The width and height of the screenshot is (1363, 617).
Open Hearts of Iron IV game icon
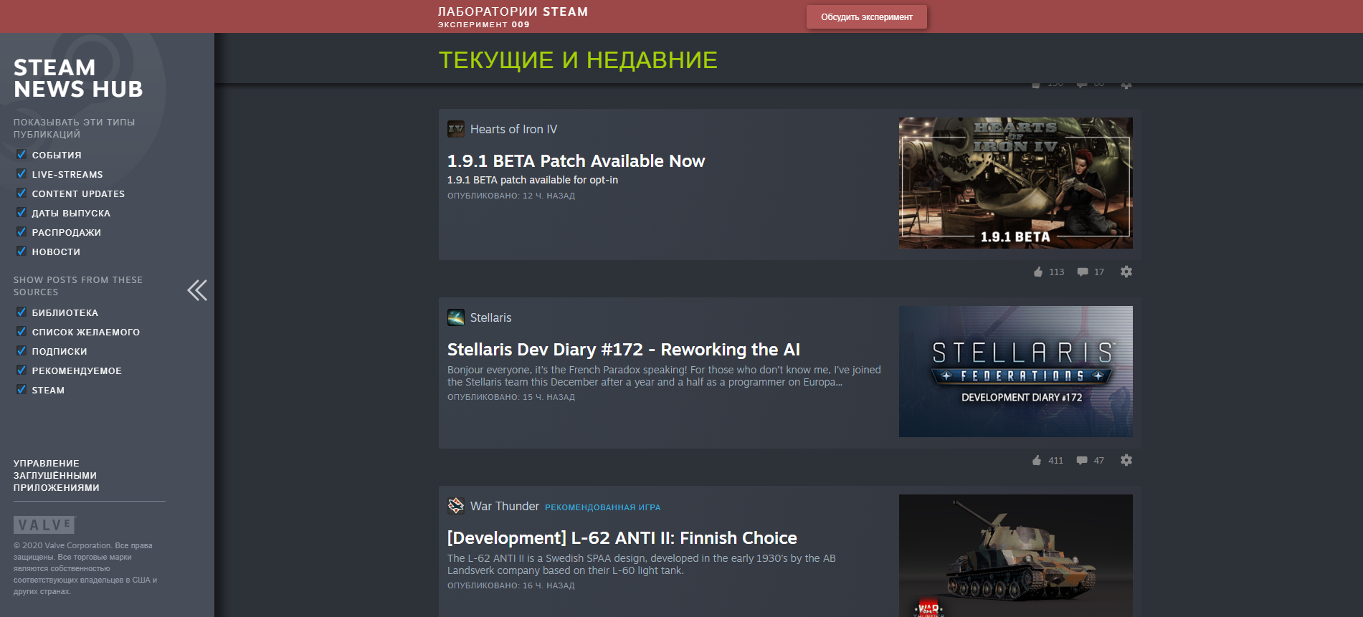coord(456,129)
